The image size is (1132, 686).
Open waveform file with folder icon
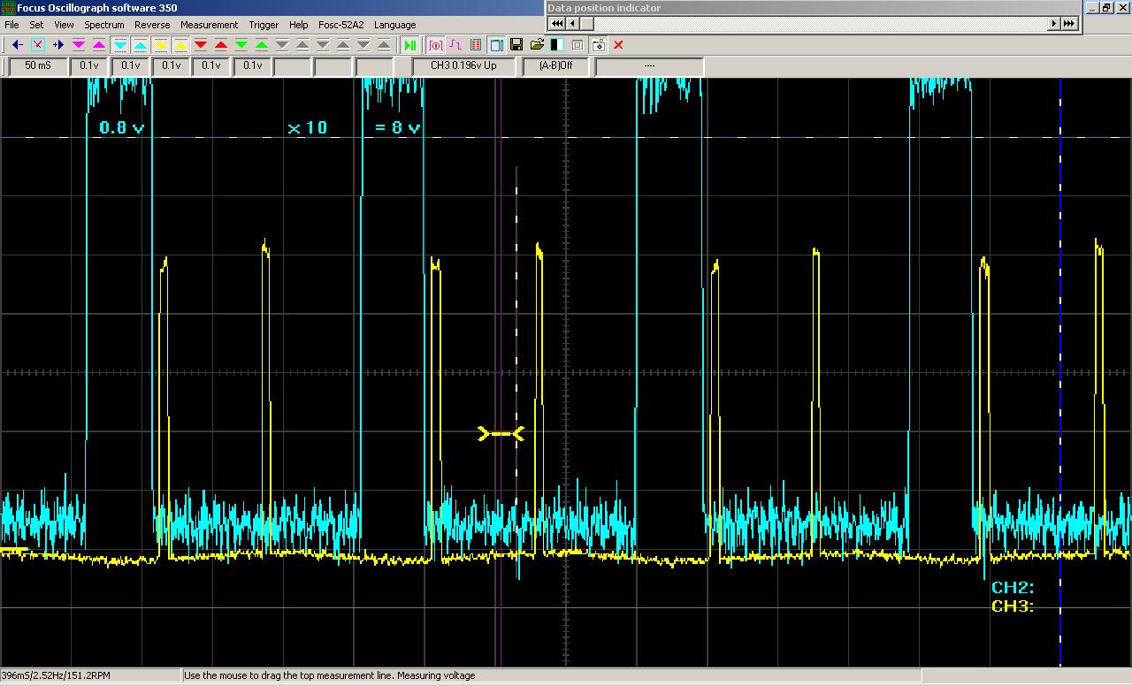[537, 45]
